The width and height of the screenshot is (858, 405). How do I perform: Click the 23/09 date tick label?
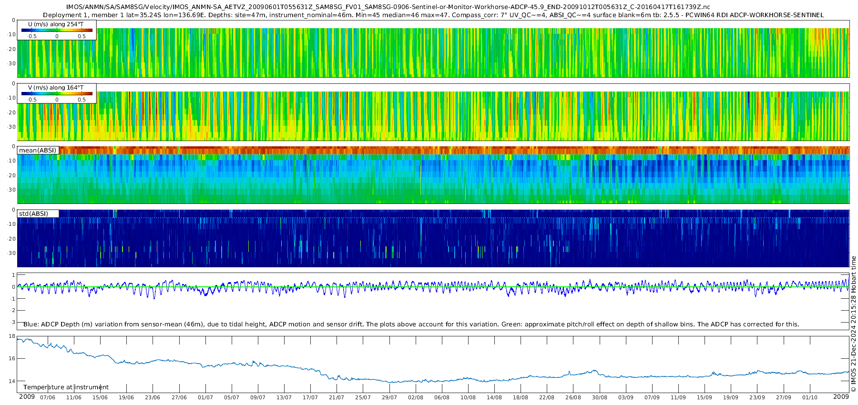pos(757,397)
